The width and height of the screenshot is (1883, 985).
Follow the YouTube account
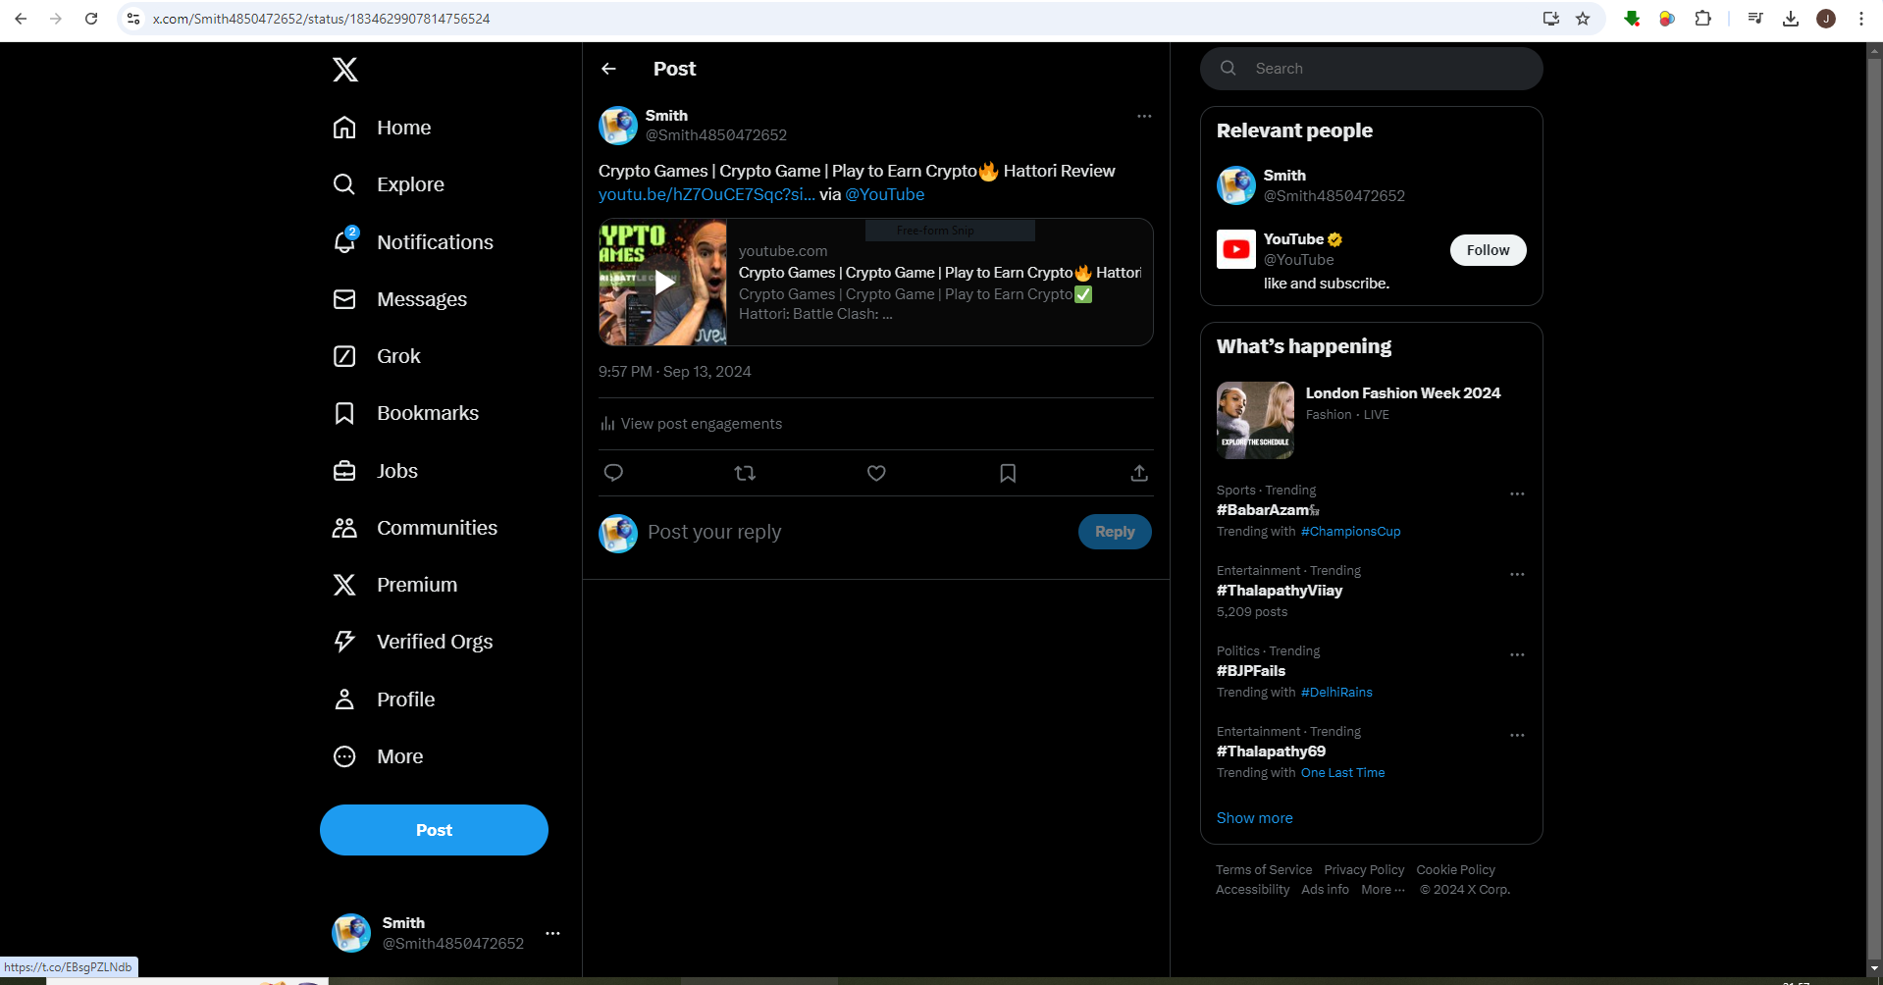pos(1488,250)
